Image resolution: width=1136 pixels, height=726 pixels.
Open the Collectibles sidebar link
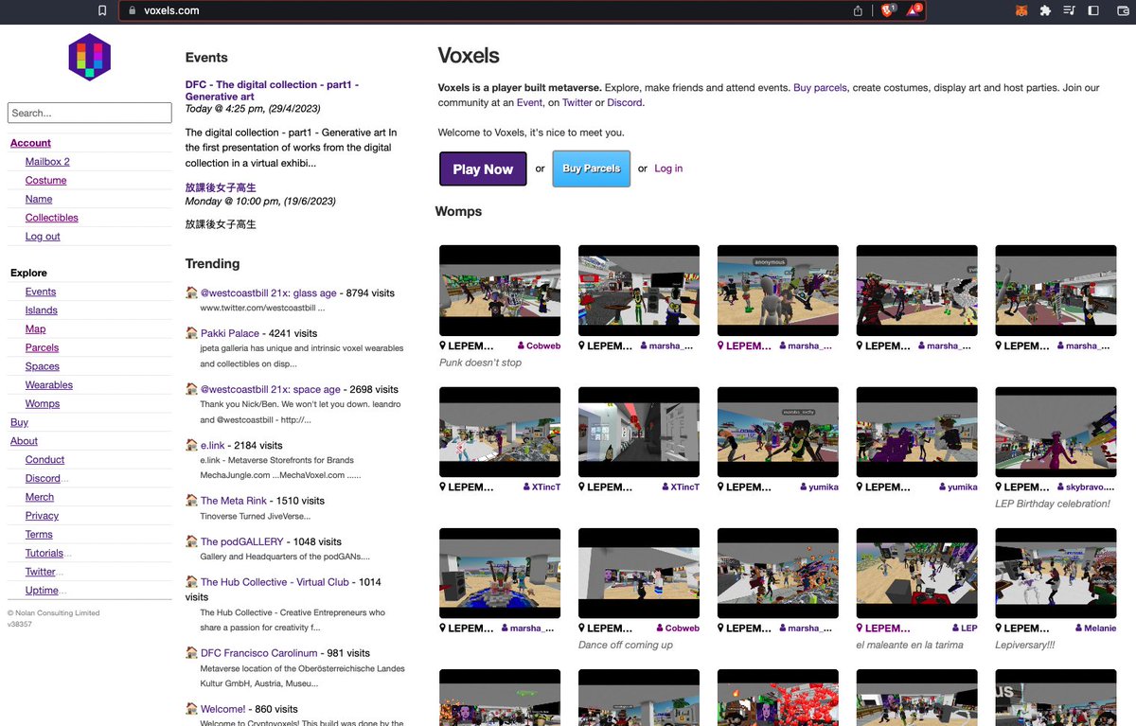coord(52,218)
